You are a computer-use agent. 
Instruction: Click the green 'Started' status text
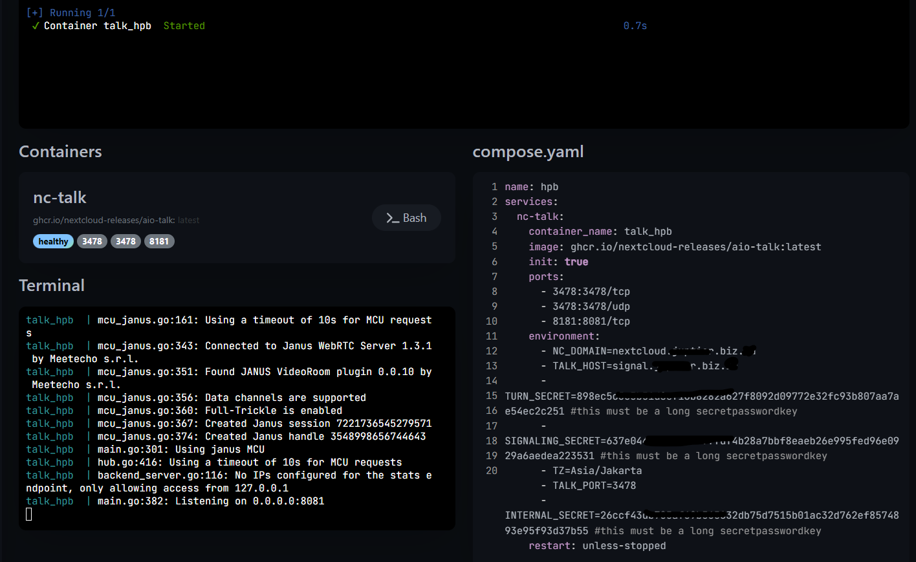coord(184,26)
